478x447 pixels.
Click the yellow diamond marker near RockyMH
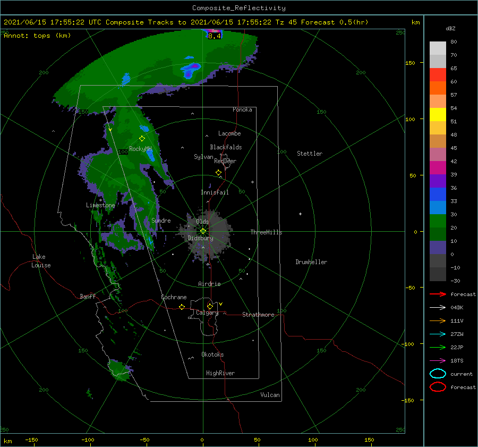(x=142, y=139)
